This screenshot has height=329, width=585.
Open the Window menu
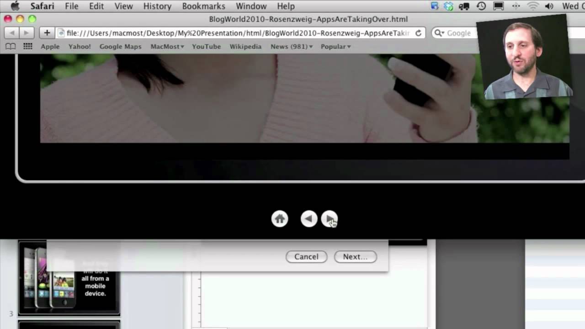tap(251, 6)
